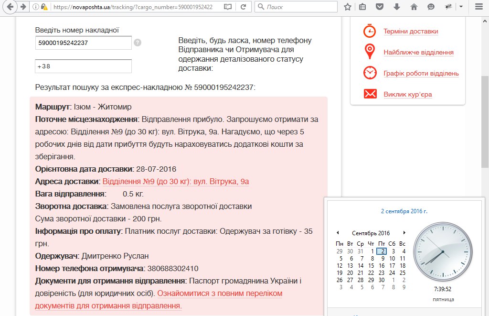This screenshot has width=489, height=316.
Task: Click the scrollbar up arrow
Action: click(x=485, y=21)
